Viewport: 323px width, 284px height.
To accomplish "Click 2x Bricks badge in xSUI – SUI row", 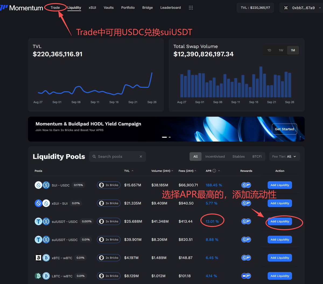I will point(109,203).
